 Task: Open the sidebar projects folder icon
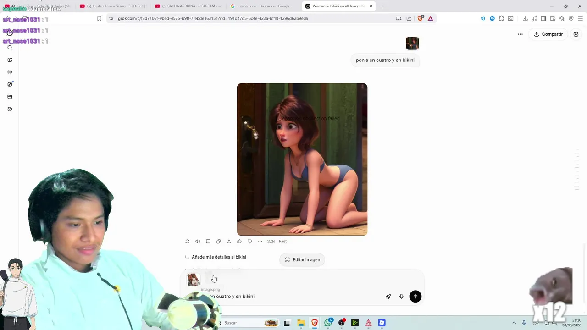click(10, 97)
